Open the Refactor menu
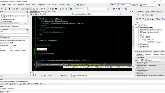165x93 pixels. tap(21, 5)
